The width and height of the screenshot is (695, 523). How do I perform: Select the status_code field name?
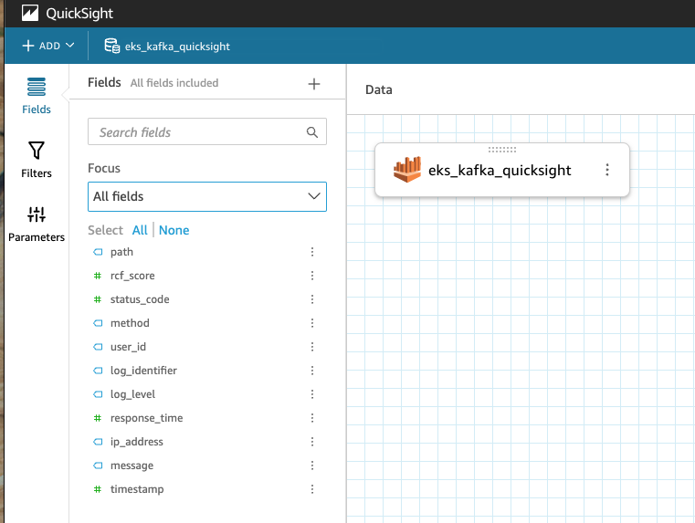point(140,299)
